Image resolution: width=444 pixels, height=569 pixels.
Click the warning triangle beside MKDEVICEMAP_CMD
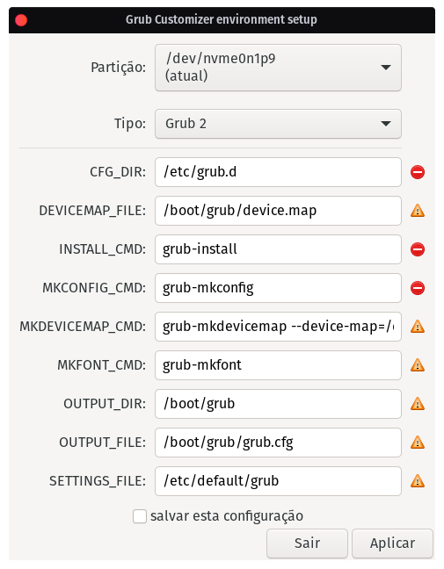pyautogui.click(x=418, y=327)
